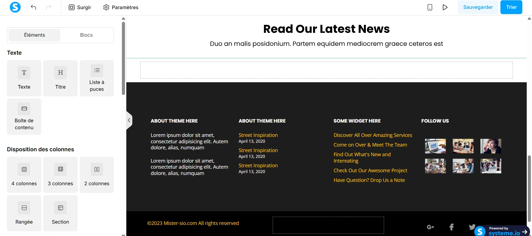This screenshot has width=532, height=236.
Task: Select the Titre heading element
Action: [60, 78]
